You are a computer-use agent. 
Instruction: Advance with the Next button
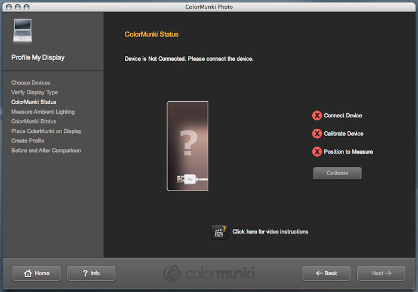coord(381,274)
